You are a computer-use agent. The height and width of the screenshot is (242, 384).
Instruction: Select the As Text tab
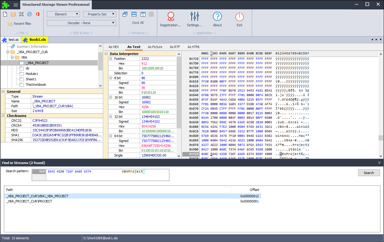134,47
